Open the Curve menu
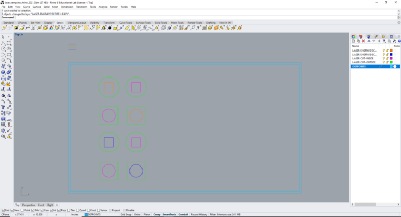 pyautogui.click(x=26, y=7)
